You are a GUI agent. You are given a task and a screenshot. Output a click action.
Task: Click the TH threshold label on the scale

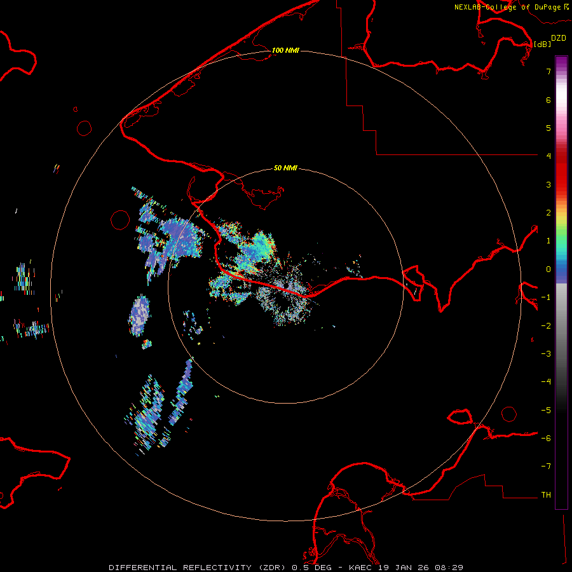click(546, 495)
